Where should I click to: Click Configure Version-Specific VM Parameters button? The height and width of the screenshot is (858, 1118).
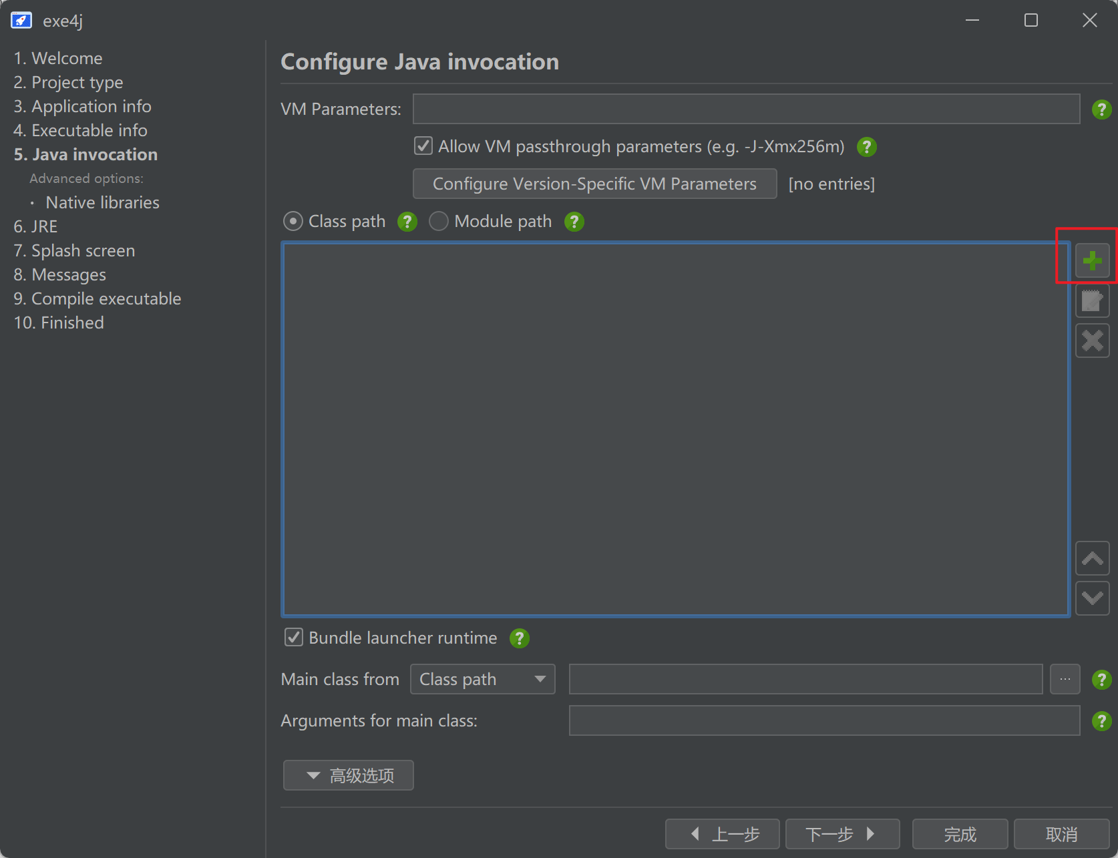coord(594,184)
